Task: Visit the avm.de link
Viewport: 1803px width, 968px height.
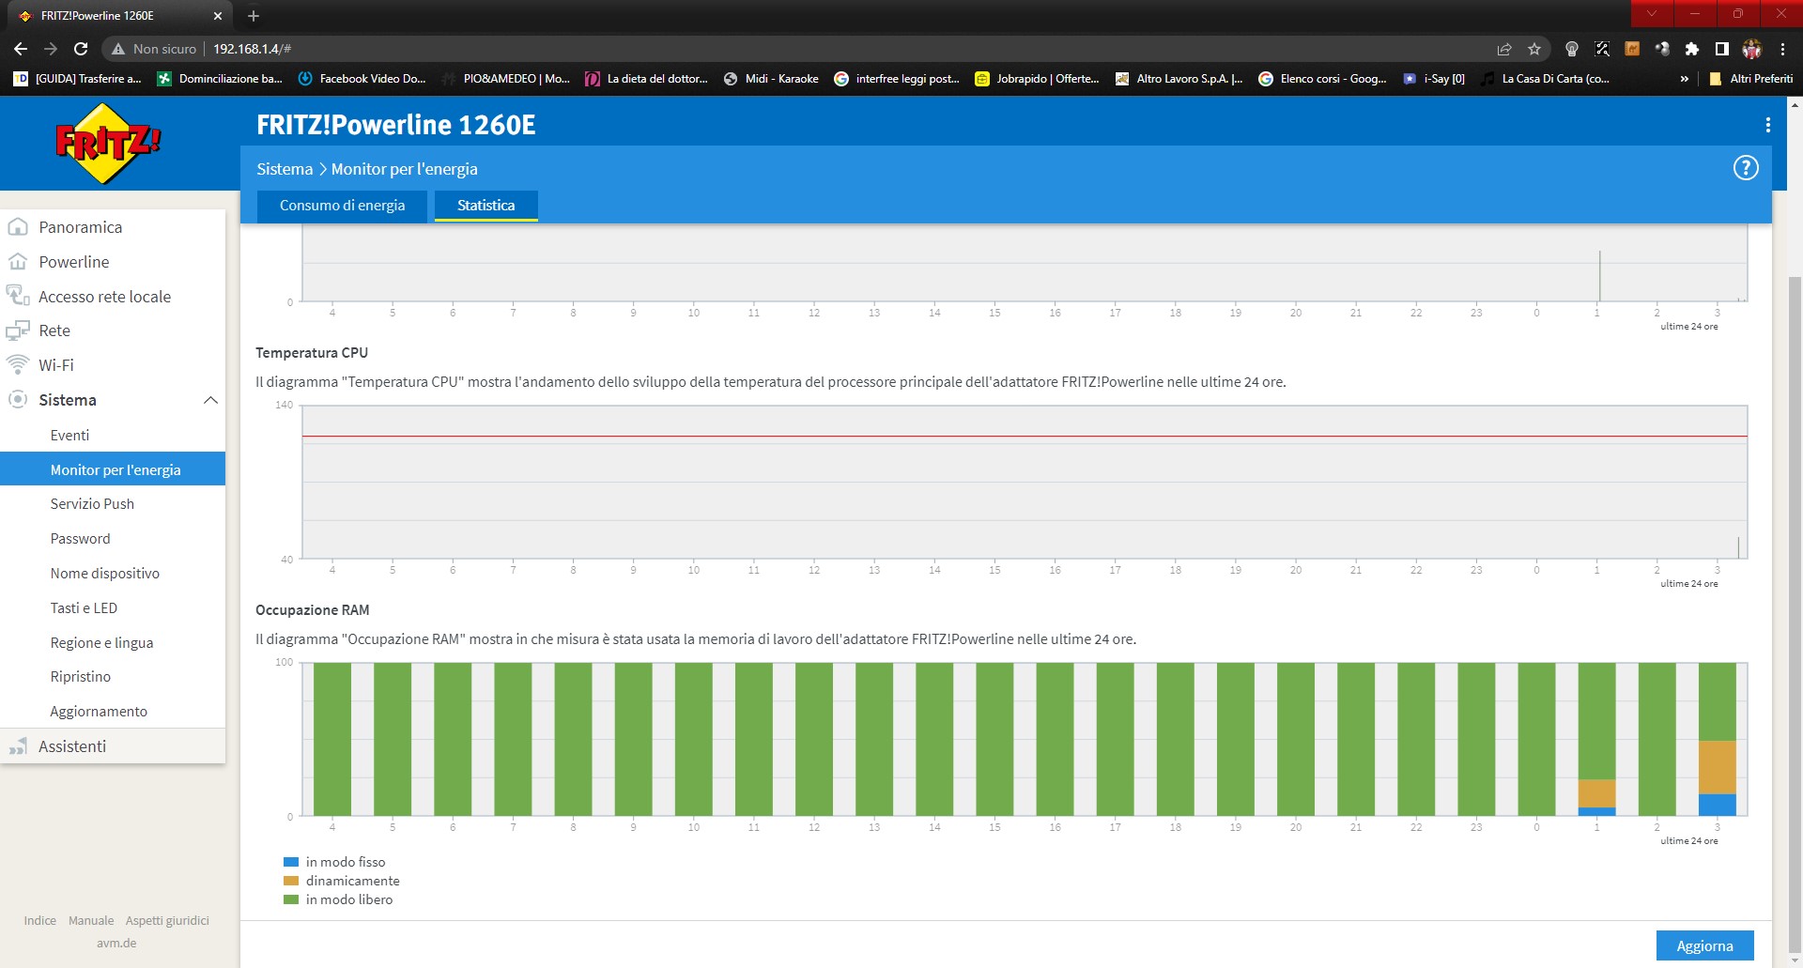Action: pos(116,944)
